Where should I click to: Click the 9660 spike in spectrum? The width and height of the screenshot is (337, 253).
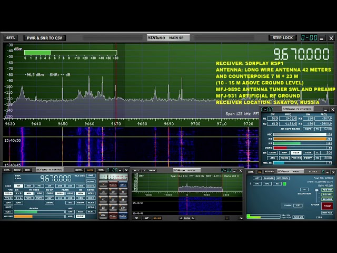(89, 87)
